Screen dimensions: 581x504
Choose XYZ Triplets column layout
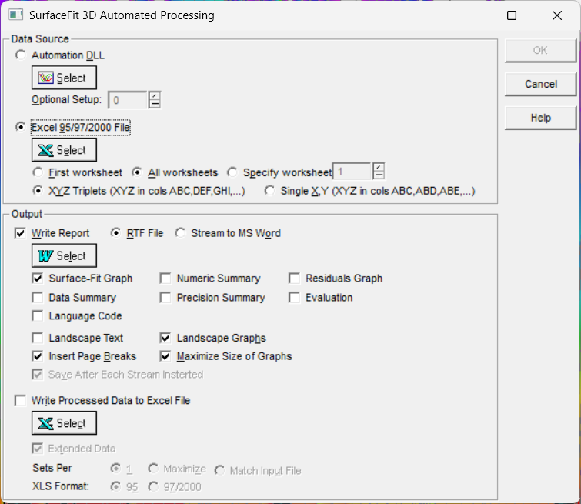[38, 191]
